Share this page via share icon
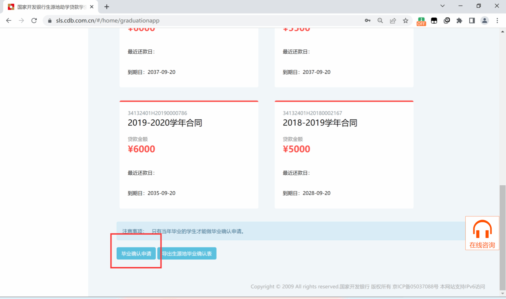Image resolution: width=506 pixels, height=299 pixels. coord(393,20)
